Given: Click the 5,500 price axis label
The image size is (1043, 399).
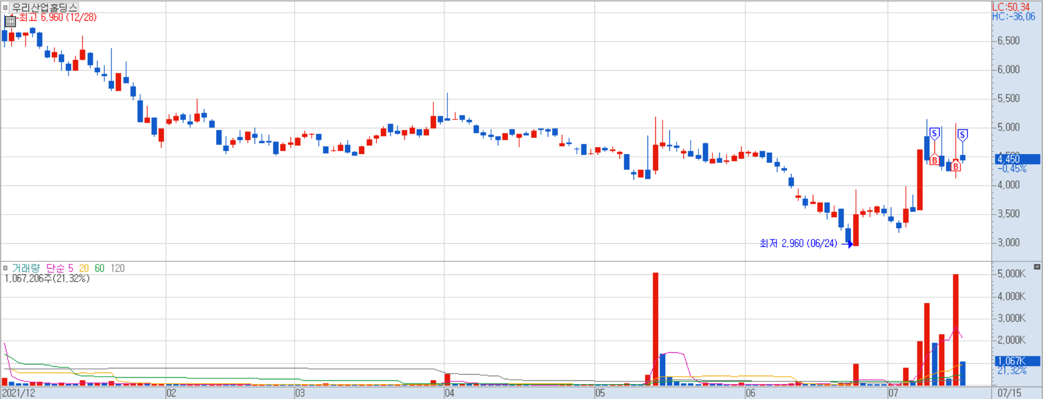Looking at the screenshot, I should pyautogui.click(x=1009, y=98).
